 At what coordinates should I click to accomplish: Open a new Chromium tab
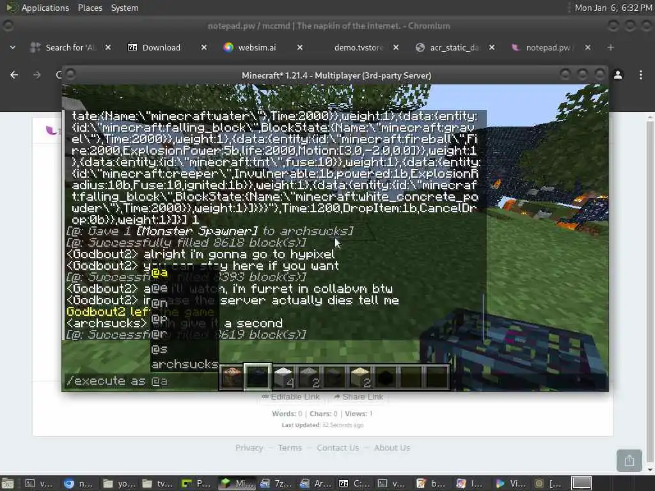pos(611,47)
